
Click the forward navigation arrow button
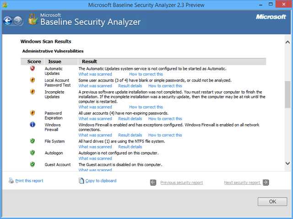(18, 21)
